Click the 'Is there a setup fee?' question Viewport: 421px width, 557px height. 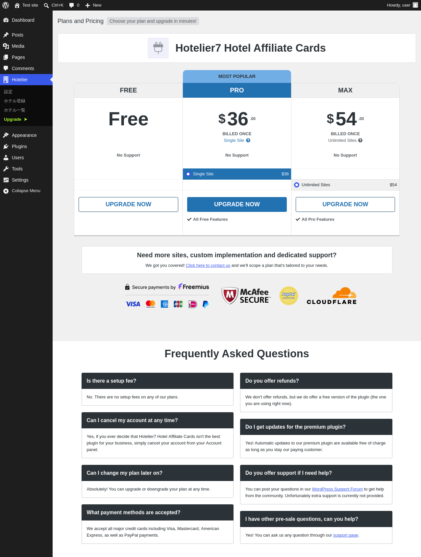click(158, 381)
